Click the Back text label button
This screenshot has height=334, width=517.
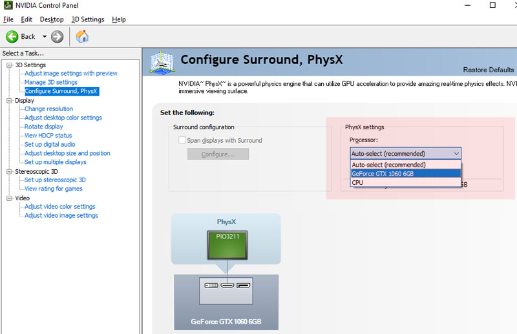(28, 37)
